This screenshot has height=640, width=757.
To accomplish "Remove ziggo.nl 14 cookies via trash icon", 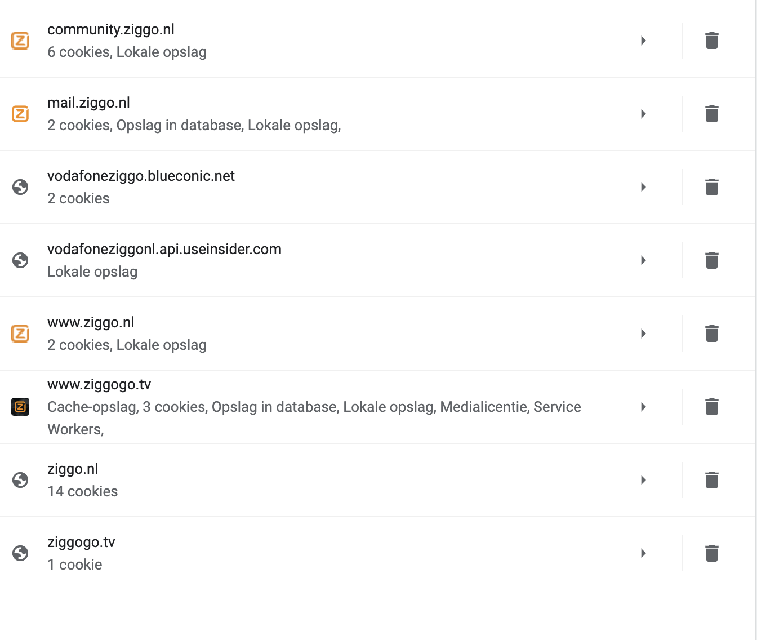I will [x=712, y=480].
